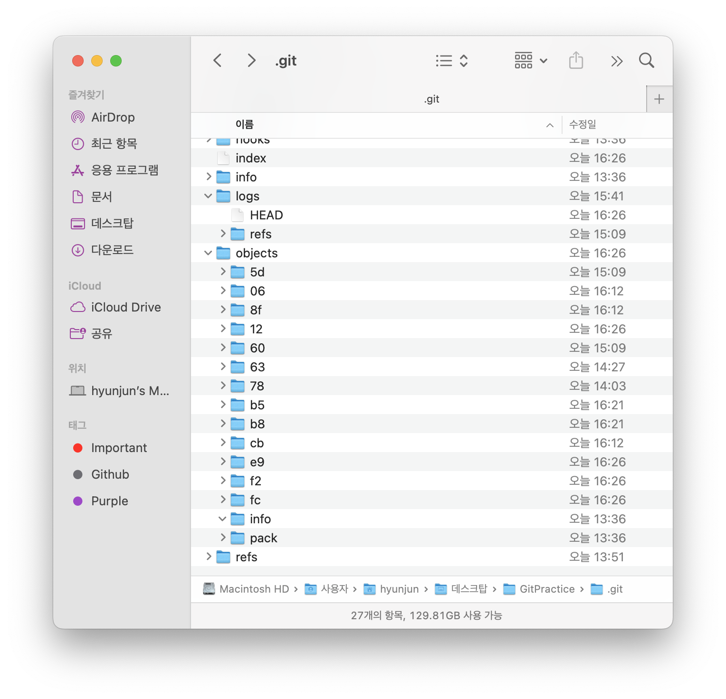Select the Purple tag

click(x=100, y=501)
